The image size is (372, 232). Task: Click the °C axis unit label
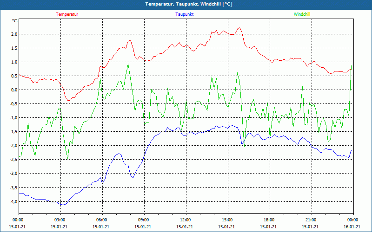tap(14, 21)
